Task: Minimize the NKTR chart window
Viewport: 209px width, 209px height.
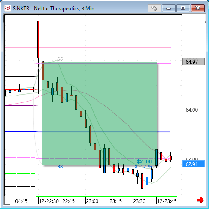Action: coord(169,8)
